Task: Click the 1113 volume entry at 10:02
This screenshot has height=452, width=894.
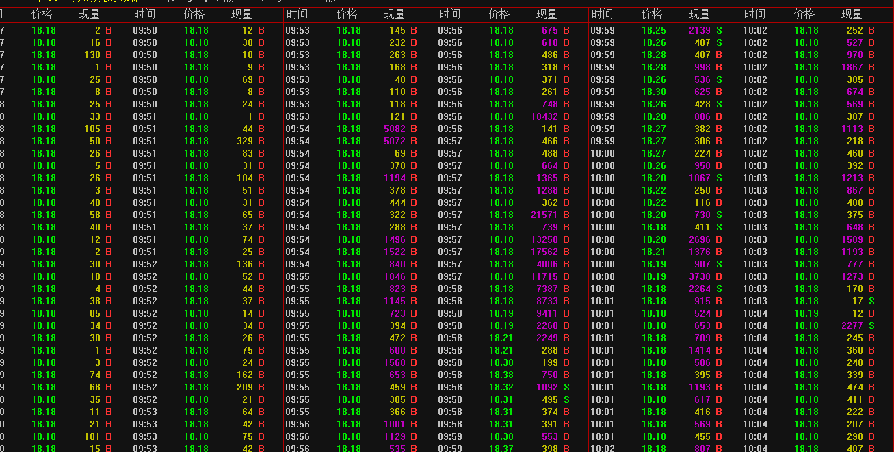Action: tap(852, 129)
